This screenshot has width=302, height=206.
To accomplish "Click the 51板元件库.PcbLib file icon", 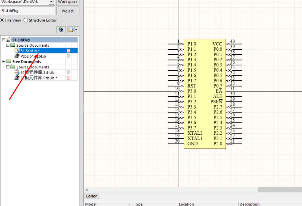I will coord(17,78).
